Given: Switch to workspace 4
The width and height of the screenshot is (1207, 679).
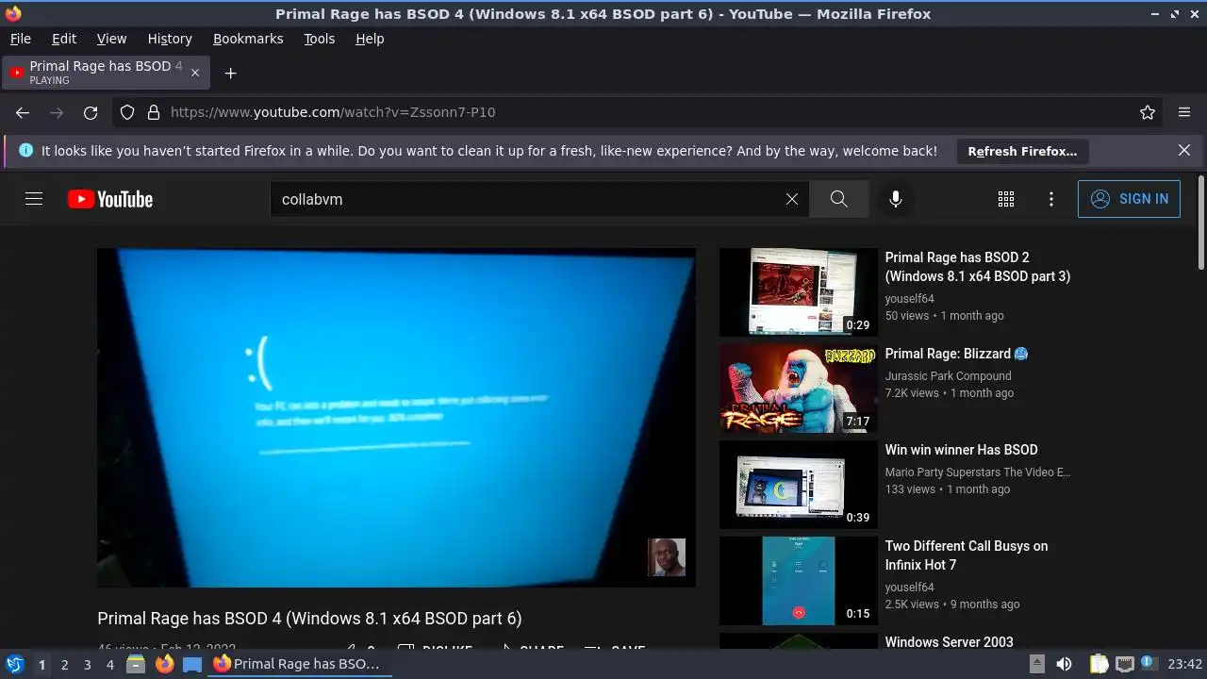Looking at the screenshot, I should 109,664.
